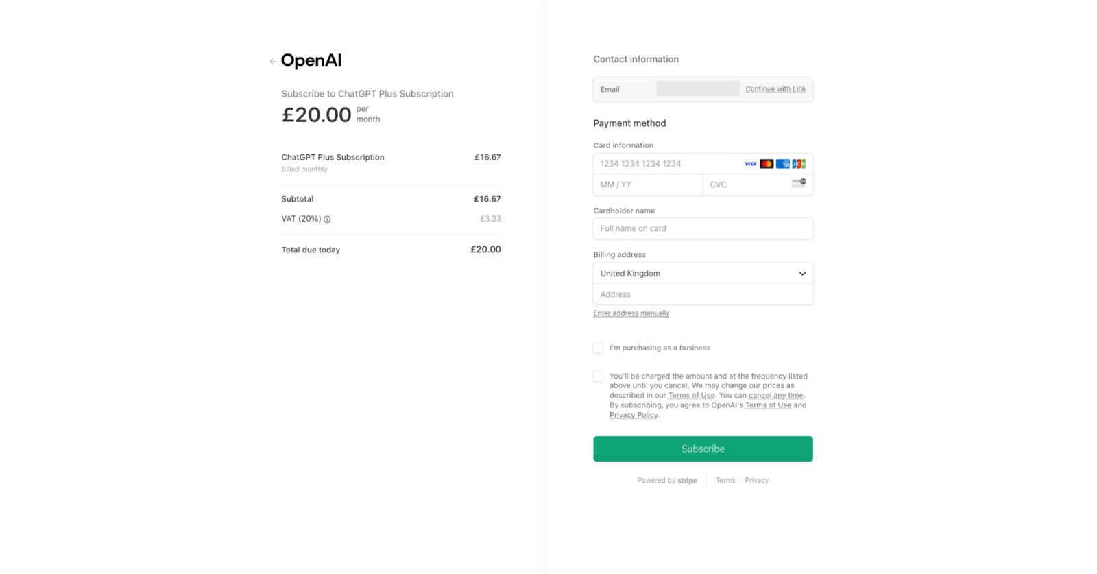1097x574 pixels.
Task: Click Enter address manually link
Action: point(631,313)
